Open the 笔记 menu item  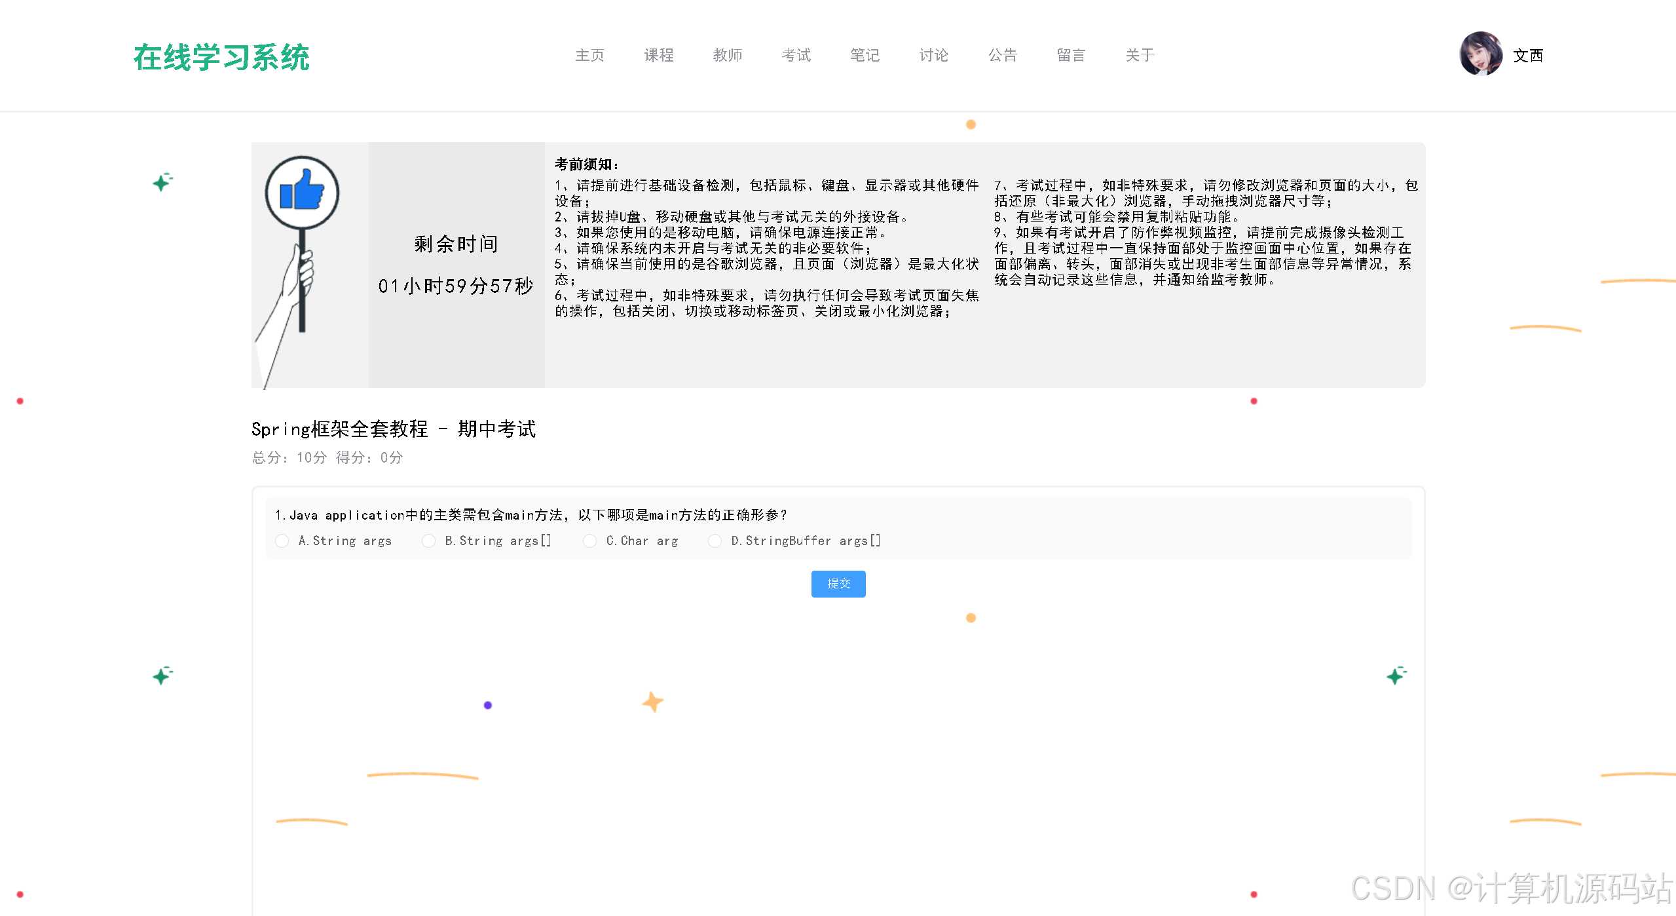pos(864,55)
